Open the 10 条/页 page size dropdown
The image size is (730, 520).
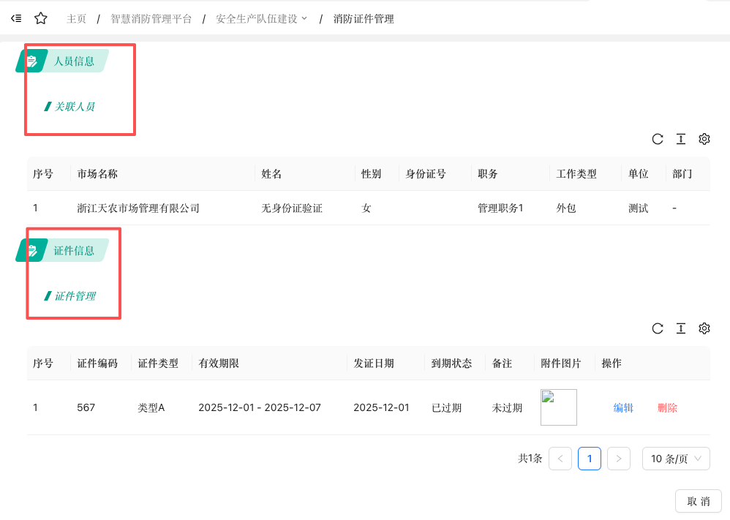coord(676,459)
